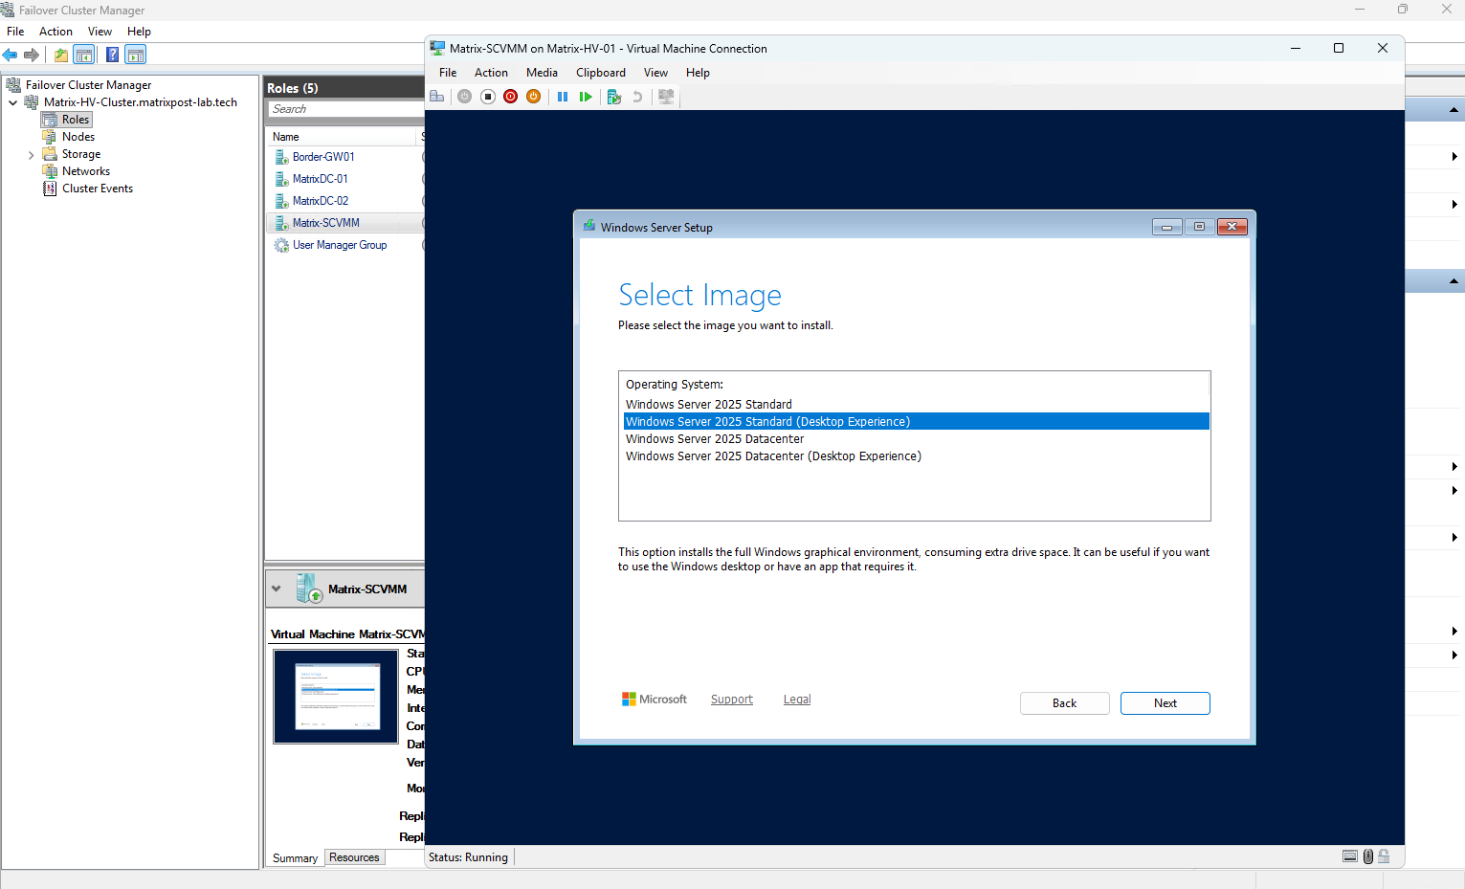
Task: Open the VM Connection Clipboard menu
Action: (x=601, y=73)
